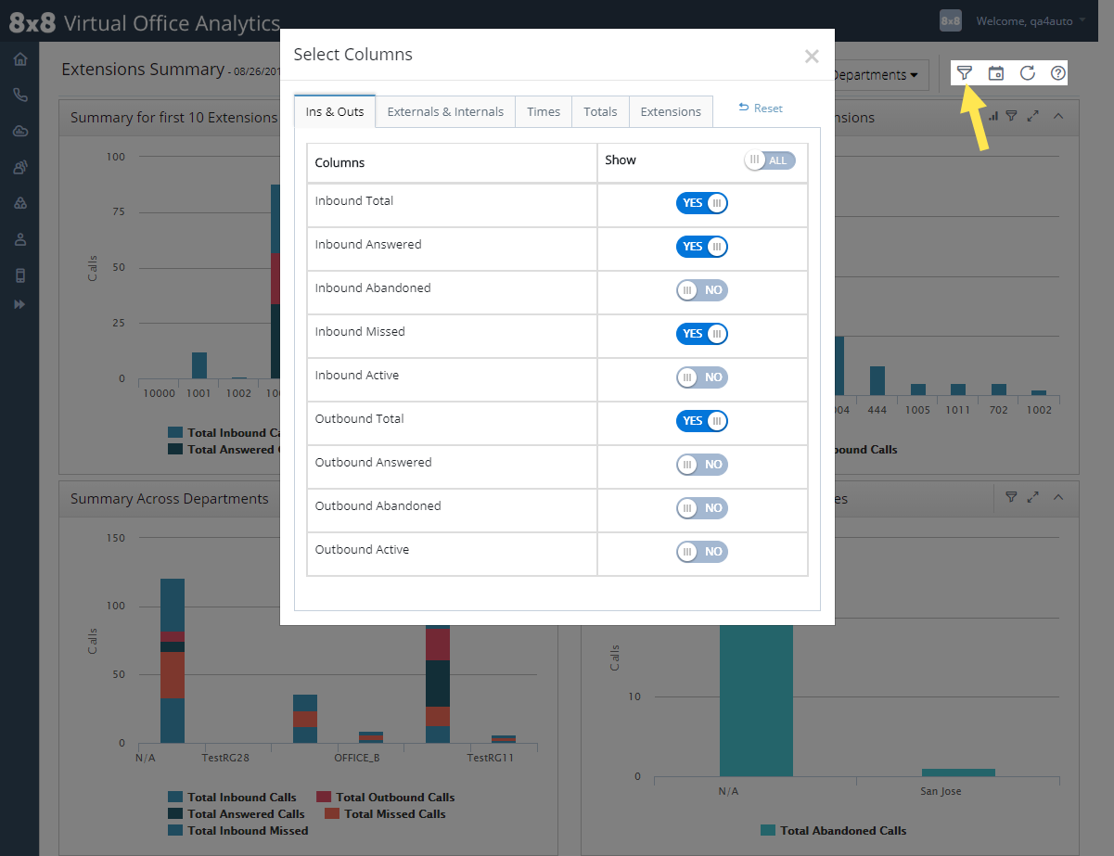The width and height of the screenshot is (1114, 856).
Task: Refresh the dashboard using the refresh icon
Action: 1027,72
